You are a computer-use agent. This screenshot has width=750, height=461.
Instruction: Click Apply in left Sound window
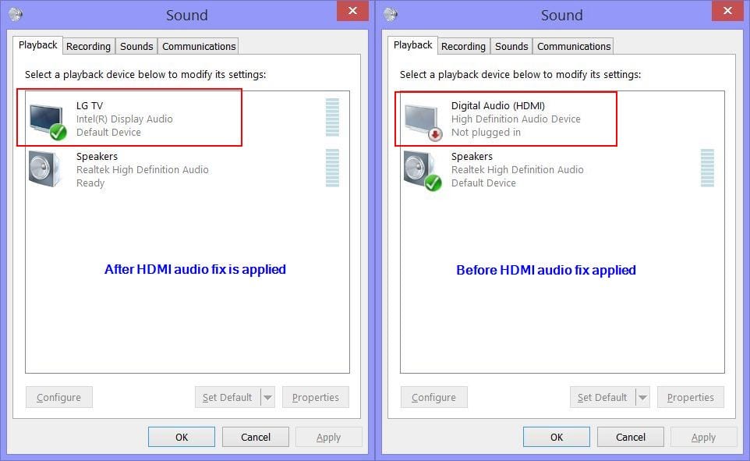pyautogui.click(x=328, y=437)
